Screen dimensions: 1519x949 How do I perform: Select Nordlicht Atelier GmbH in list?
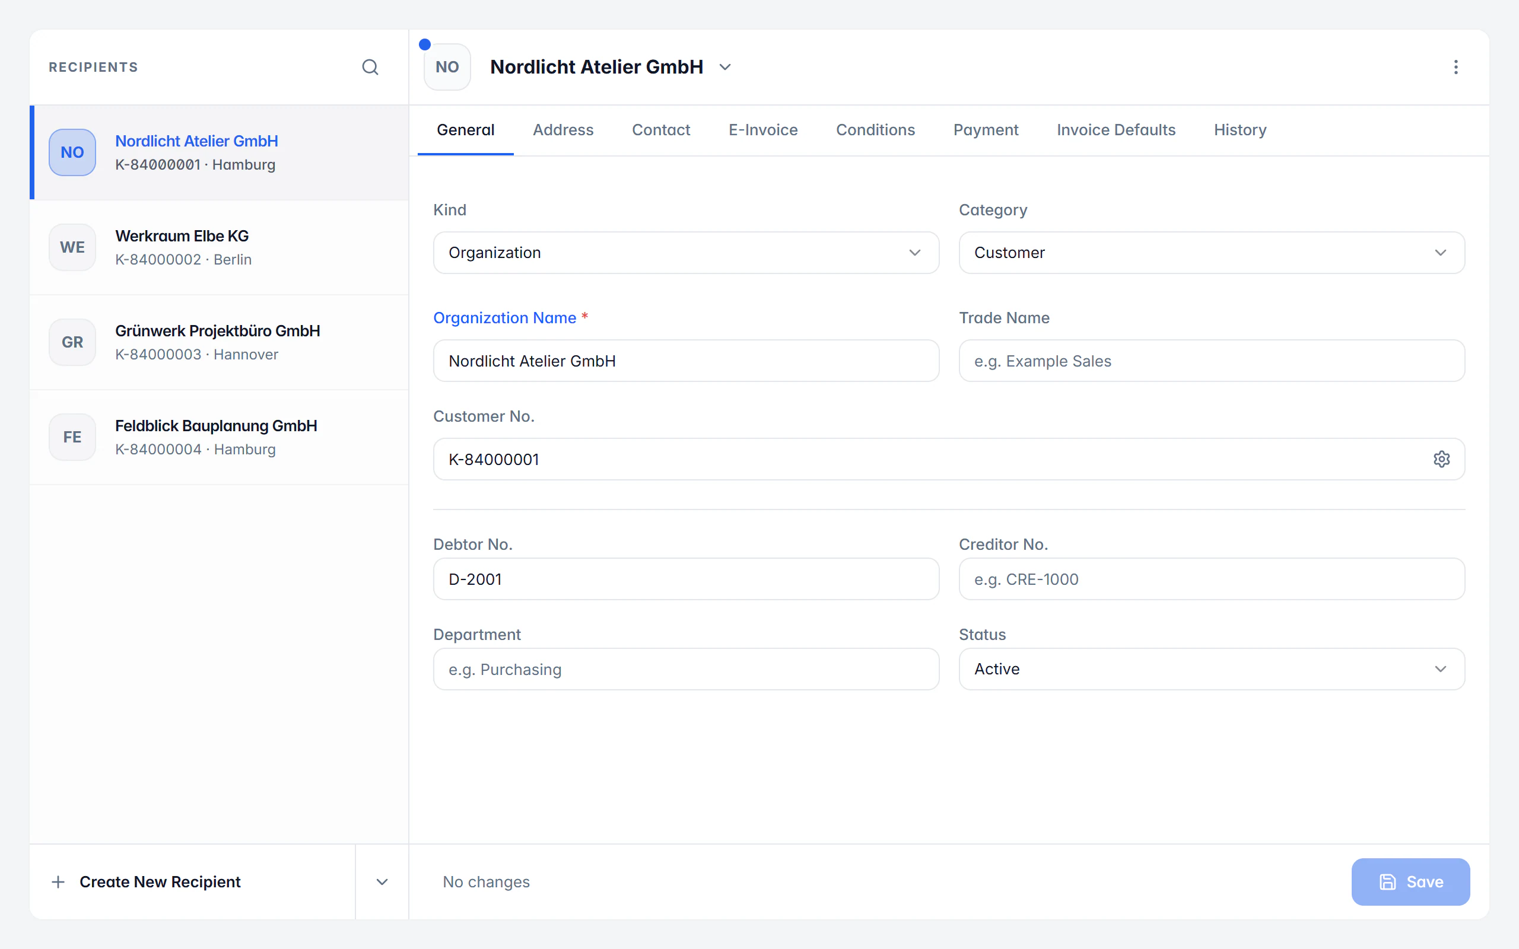219,152
